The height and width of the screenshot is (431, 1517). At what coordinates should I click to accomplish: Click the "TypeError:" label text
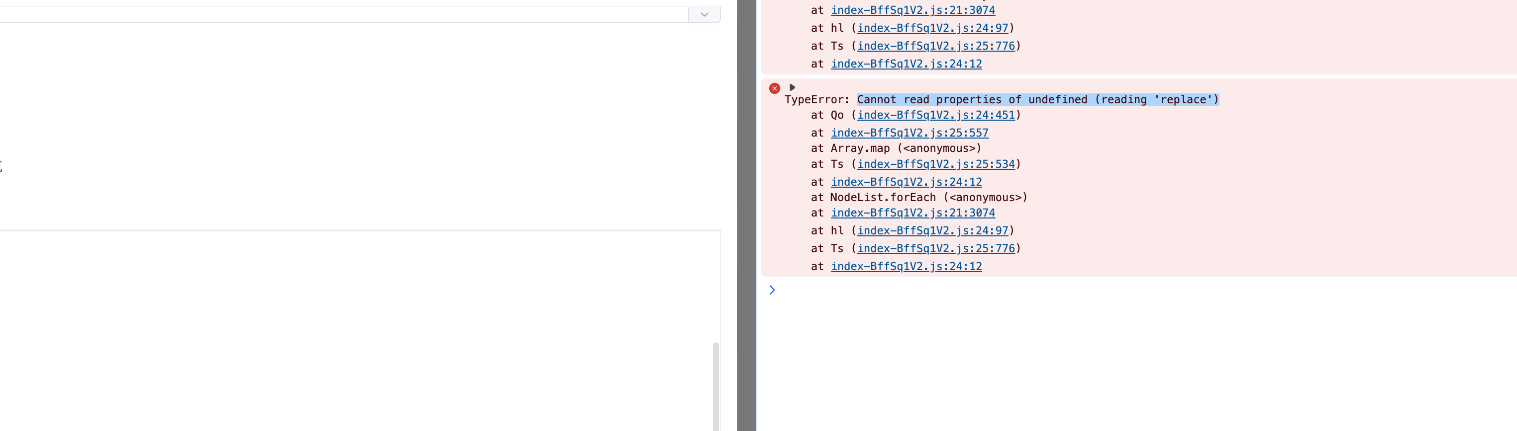[817, 99]
